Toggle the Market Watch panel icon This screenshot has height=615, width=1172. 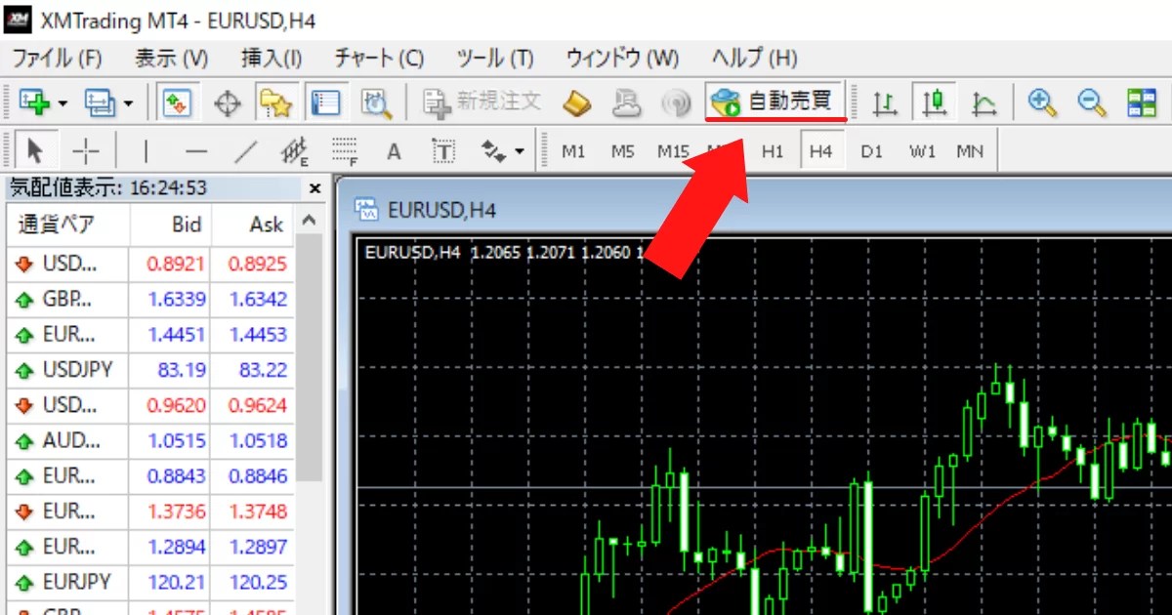177,102
